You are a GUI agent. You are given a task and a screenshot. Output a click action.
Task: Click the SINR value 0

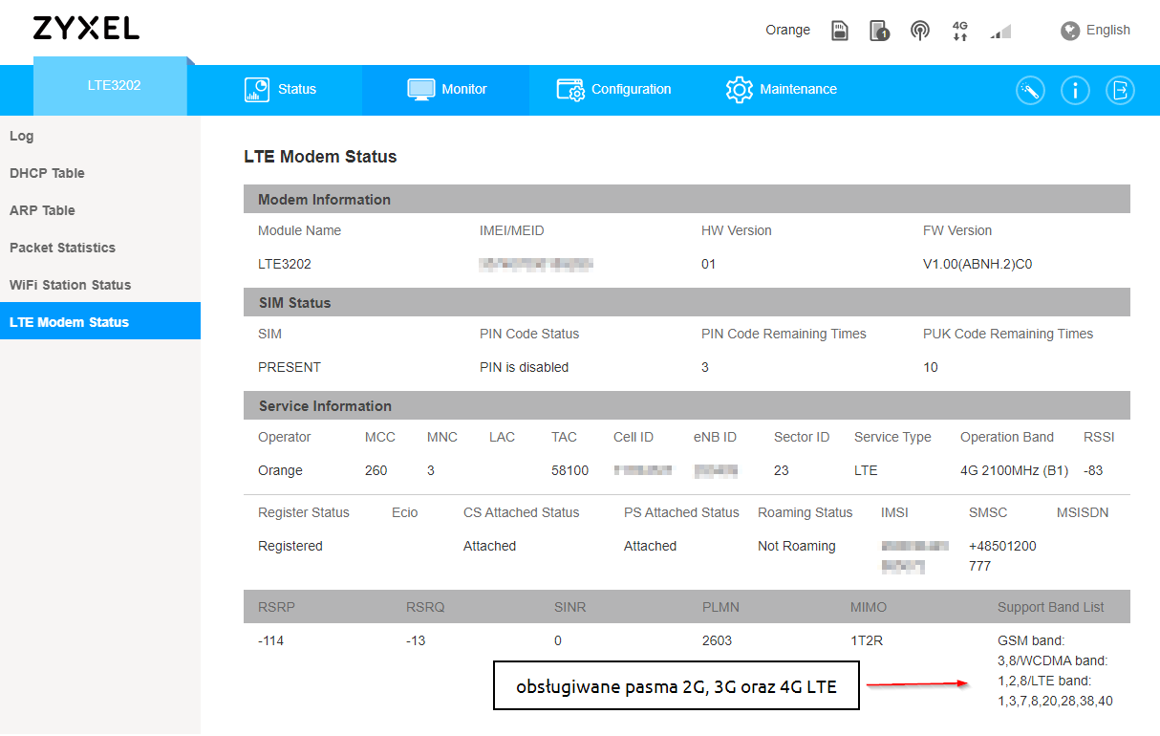(558, 640)
